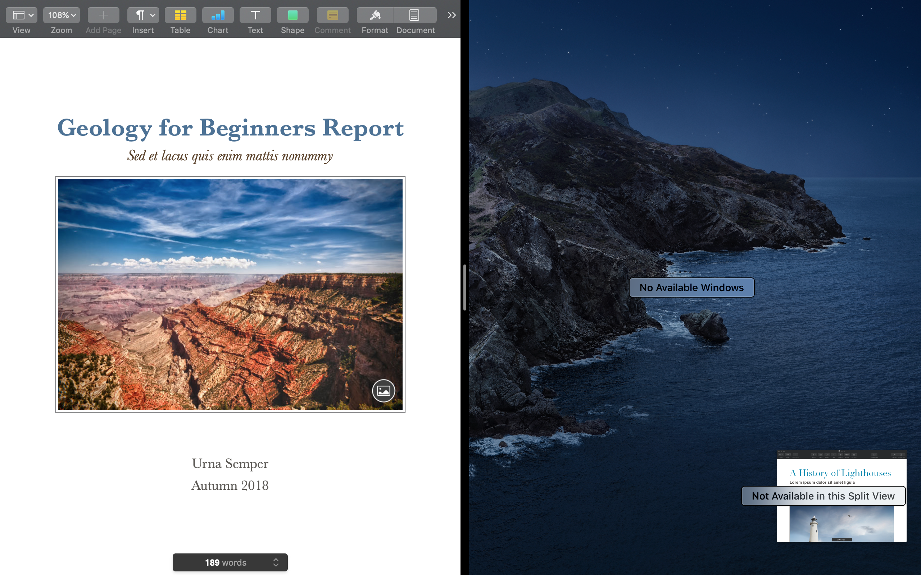The image size is (921, 575).
Task: Open the View dropdown arrow
Action: point(31,15)
